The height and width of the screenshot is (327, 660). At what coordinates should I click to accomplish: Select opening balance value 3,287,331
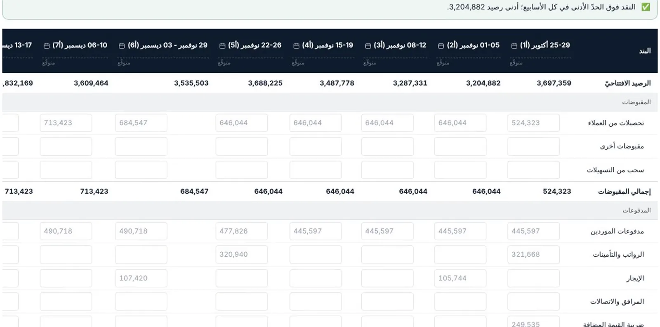410,83
